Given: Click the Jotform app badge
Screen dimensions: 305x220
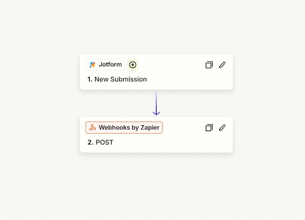Looking at the screenshot, I should pyautogui.click(x=105, y=64).
